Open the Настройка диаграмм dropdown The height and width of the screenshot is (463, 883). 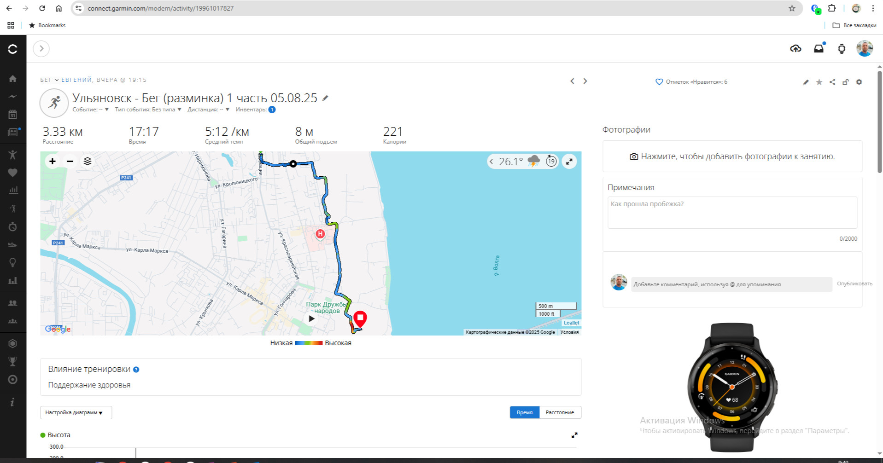click(76, 412)
